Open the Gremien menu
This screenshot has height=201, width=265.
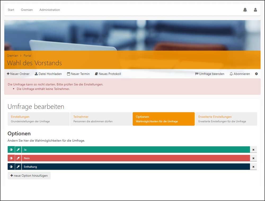(27, 10)
